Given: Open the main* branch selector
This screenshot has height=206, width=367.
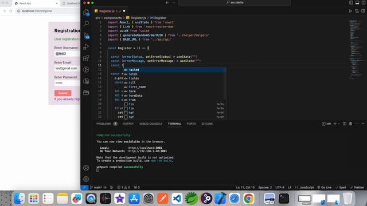Looking at the screenshot, I should (x=96, y=187).
